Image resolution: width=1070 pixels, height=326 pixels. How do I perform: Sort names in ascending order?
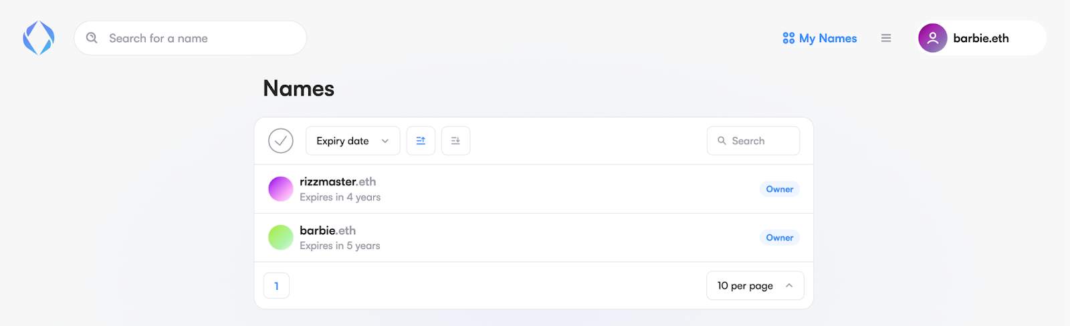[x=421, y=141]
